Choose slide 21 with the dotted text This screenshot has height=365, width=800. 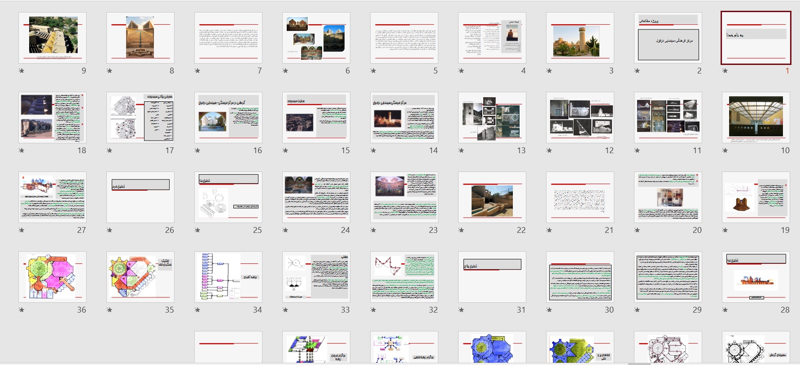tap(580, 197)
